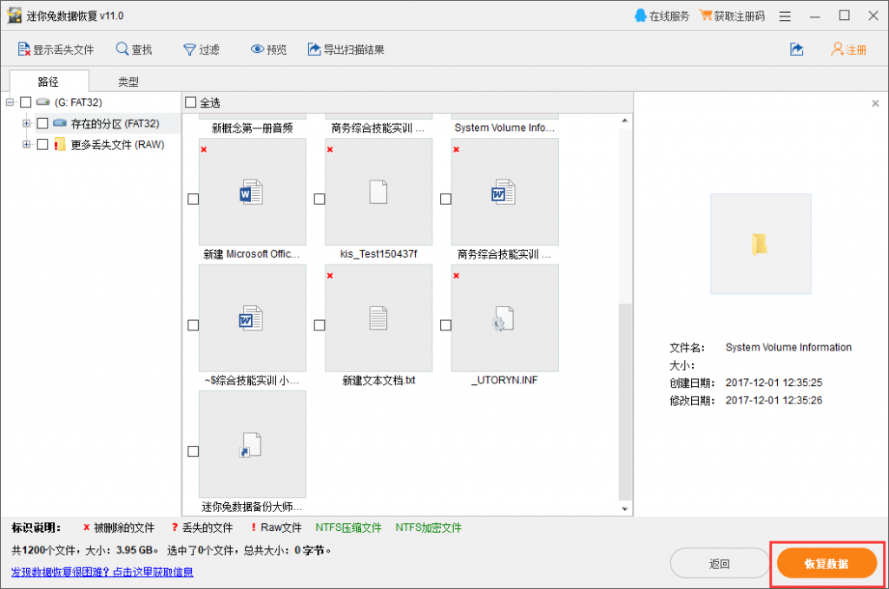889x589 pixels.
Task: Click the 更多丢失文件 RAW folder icon
Action: (60, 144)
